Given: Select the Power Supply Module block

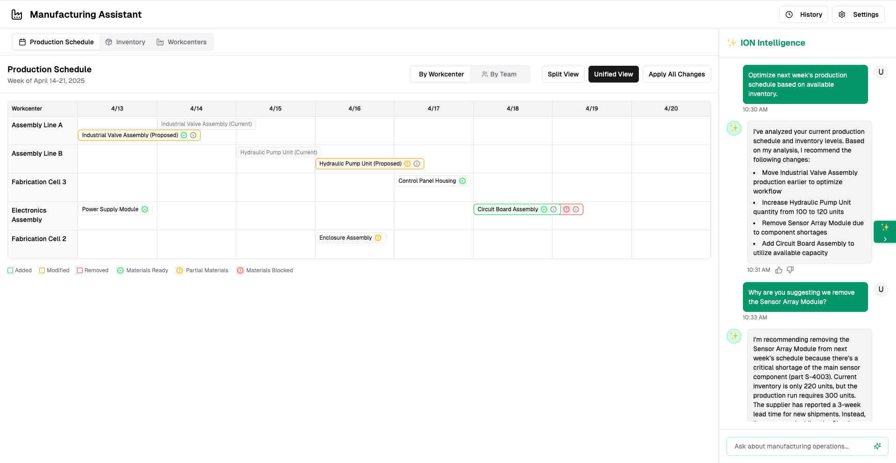Looking at the screenshot, I should coord(115,209).
